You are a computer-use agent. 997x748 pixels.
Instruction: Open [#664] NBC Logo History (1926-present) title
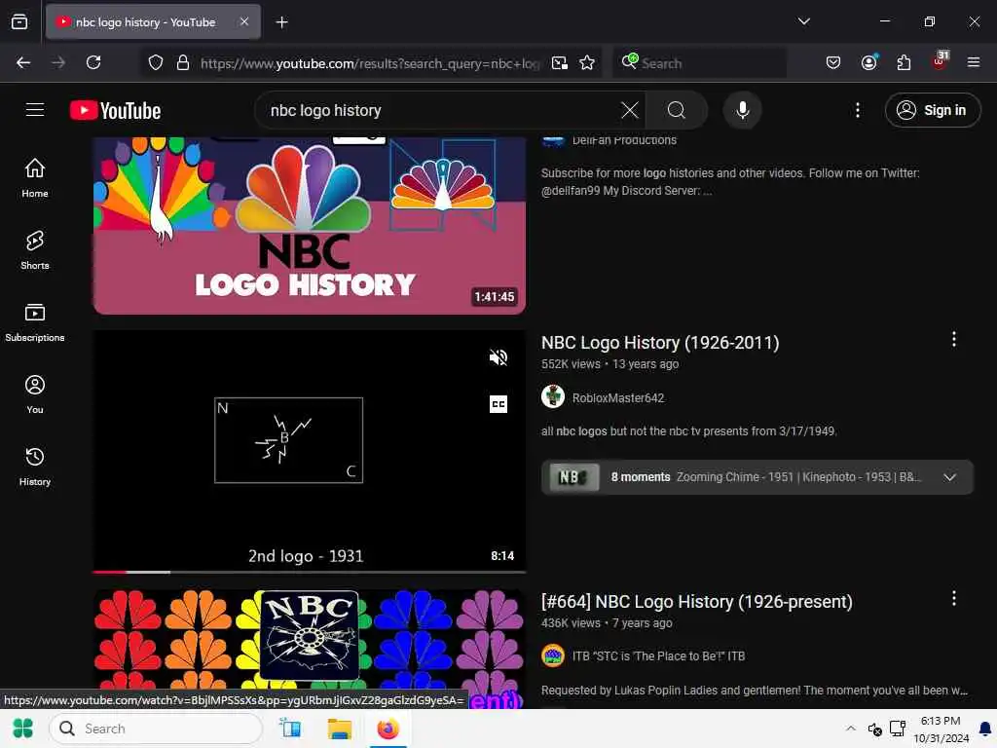[x=696, y=602]
